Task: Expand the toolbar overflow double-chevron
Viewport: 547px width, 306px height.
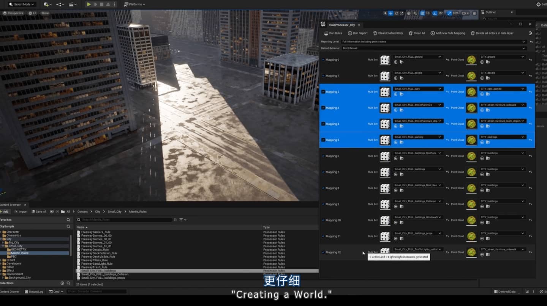Action: 530,33
